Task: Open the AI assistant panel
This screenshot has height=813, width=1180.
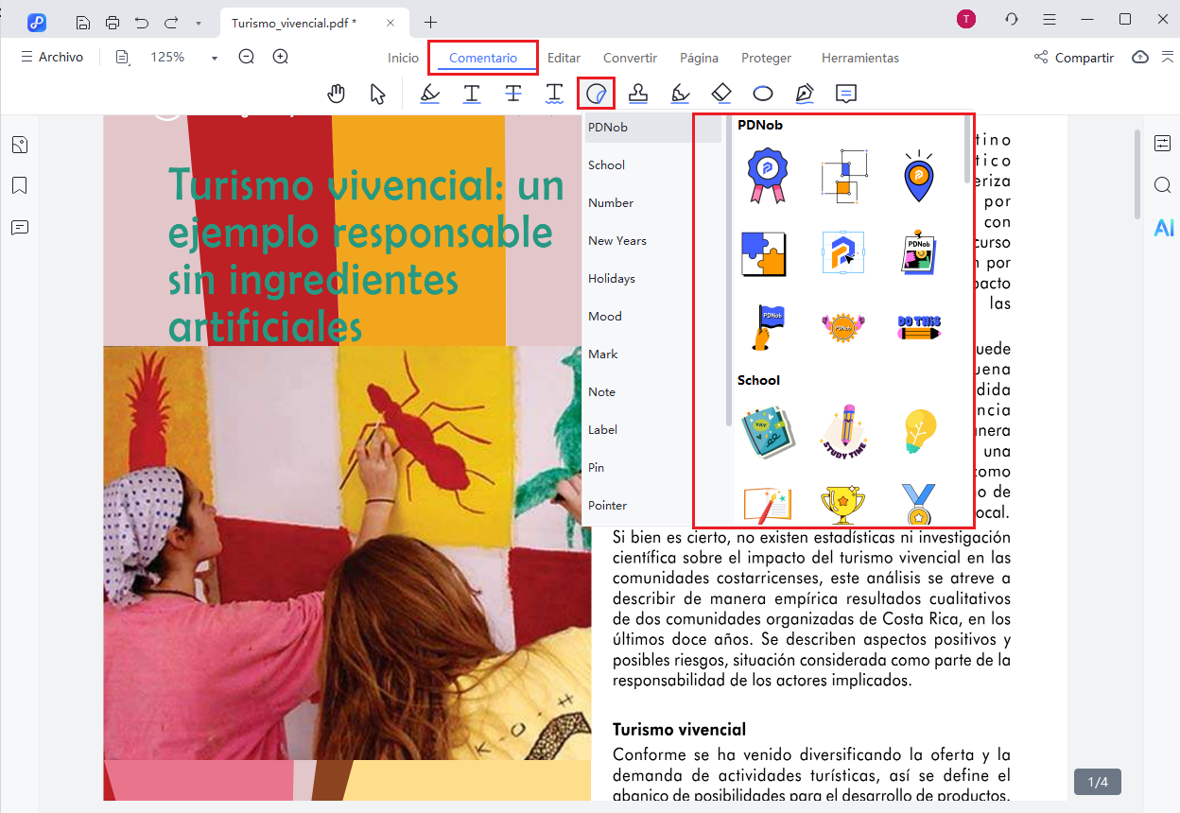Action: pos(1163,227)
